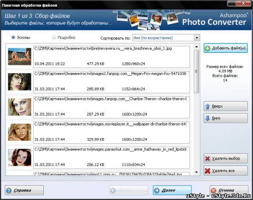The image size is (253, 200).
Task: Click the images.fanpop.com Charlize-Theron file path
Action: coord(111,99)
